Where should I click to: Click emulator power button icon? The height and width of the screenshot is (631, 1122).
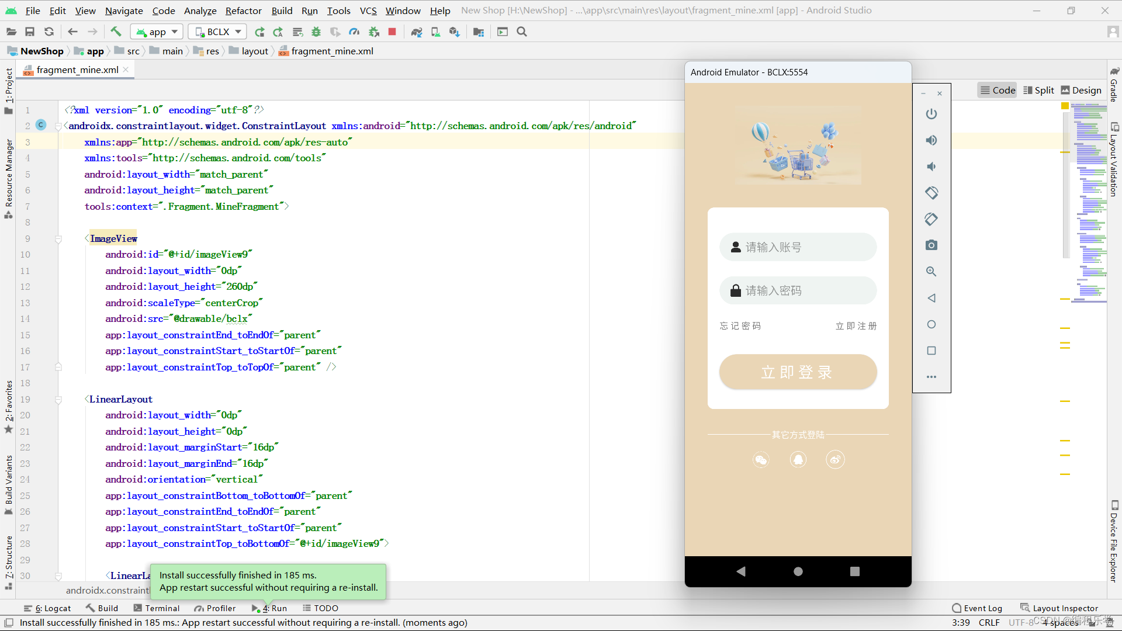click(x=931, y=114)
